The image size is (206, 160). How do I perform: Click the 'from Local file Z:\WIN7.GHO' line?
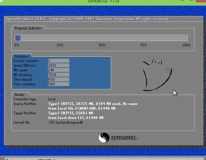point(82,108)
